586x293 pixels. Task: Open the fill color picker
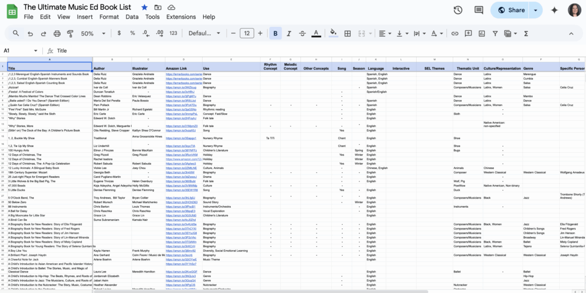click(x=334, y=33)
